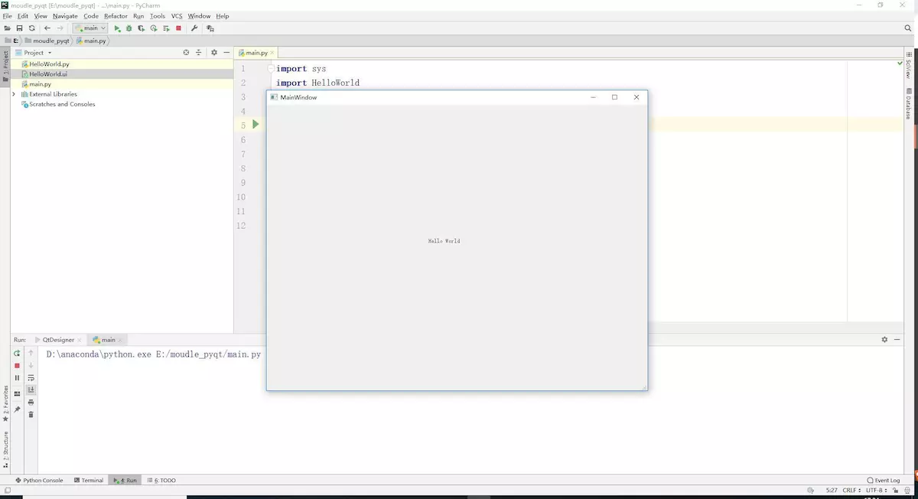Click the green run arrow in the gutter

point(256,124)
